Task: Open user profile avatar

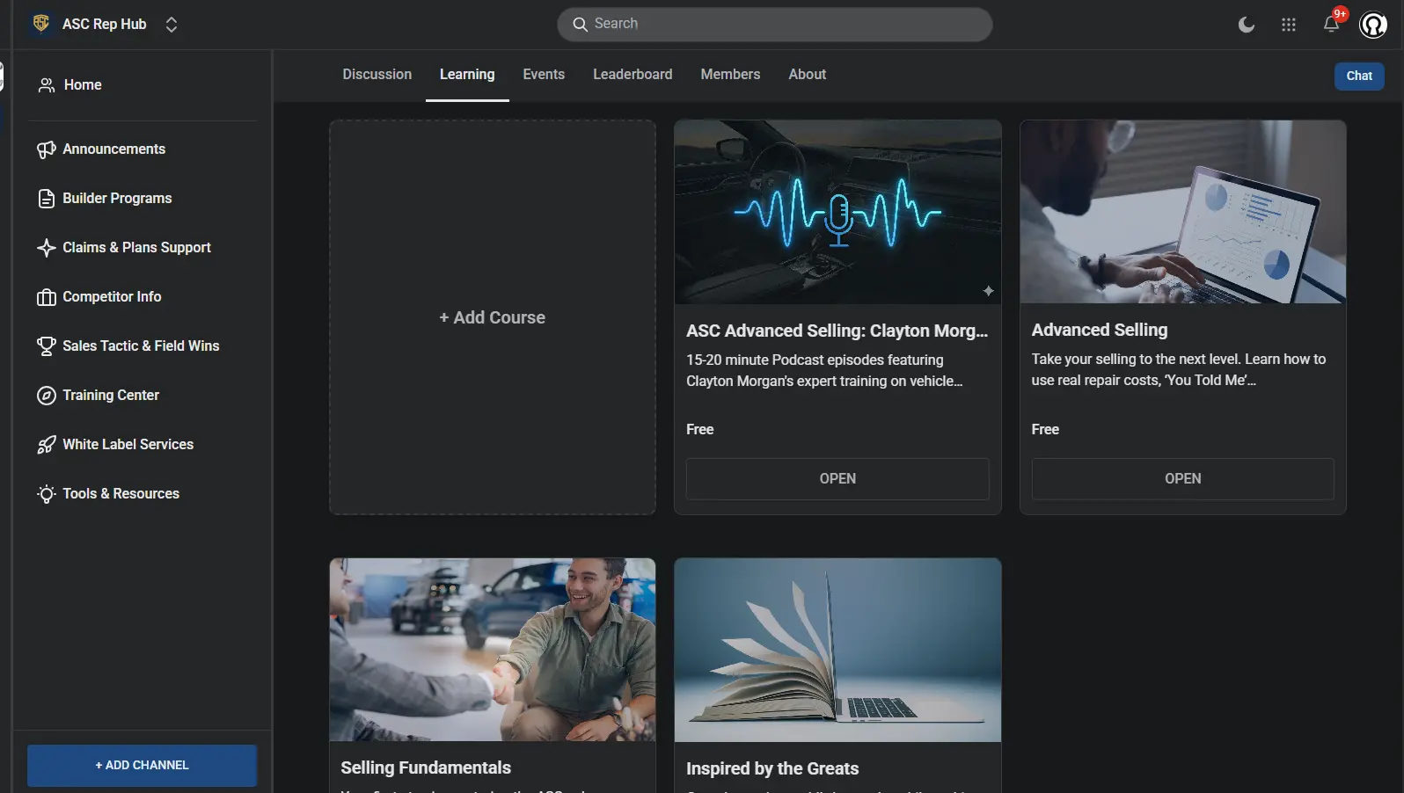Action: coord(1373,25)
